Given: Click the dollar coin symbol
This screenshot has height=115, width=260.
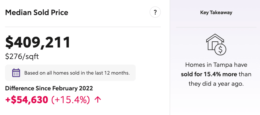Looking at the screenshot, I should click(220, 49).
